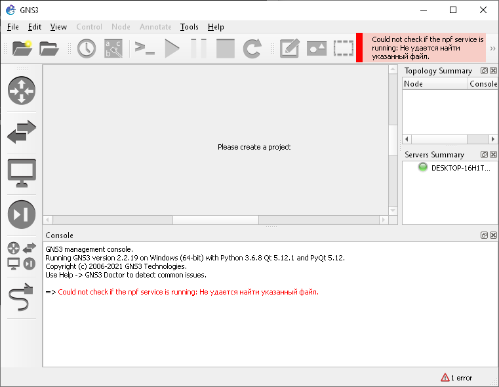Reload all nodes icon
The height and width of the screenshot is (387, 499).
[252, 49]
